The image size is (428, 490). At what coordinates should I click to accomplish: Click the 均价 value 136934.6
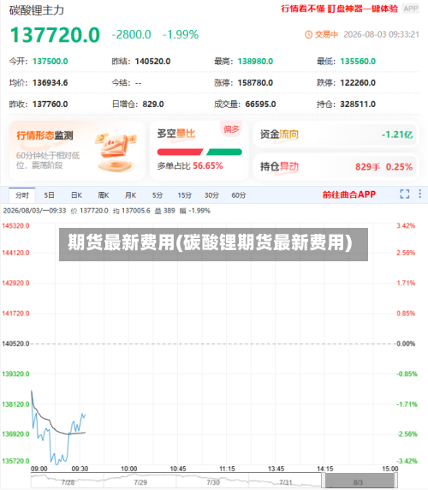point(51,83)
